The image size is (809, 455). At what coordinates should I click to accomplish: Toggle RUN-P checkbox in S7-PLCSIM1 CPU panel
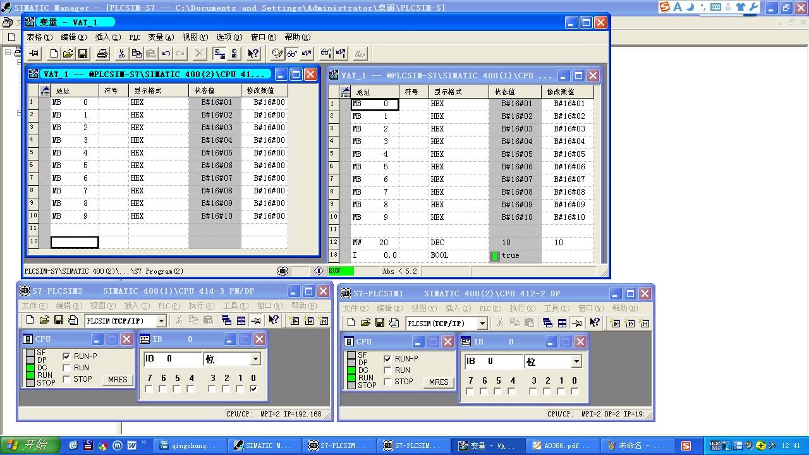coord(387,359)
